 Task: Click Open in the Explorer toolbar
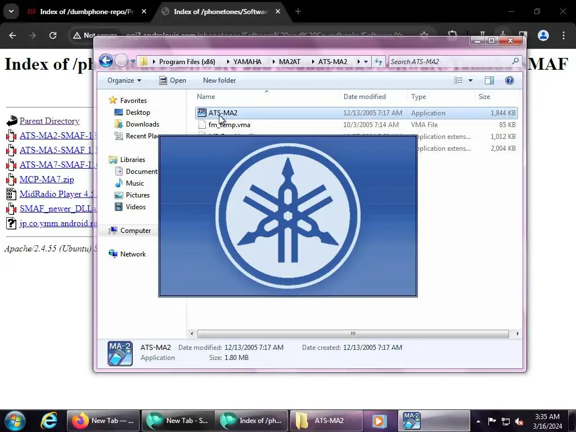tap(173, 80)
